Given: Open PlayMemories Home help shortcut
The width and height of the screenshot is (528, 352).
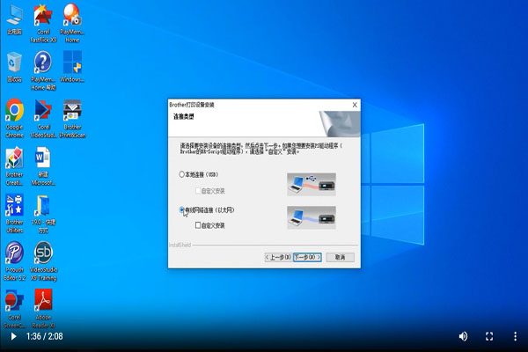Looking at the screenshot, I should 43,70.
